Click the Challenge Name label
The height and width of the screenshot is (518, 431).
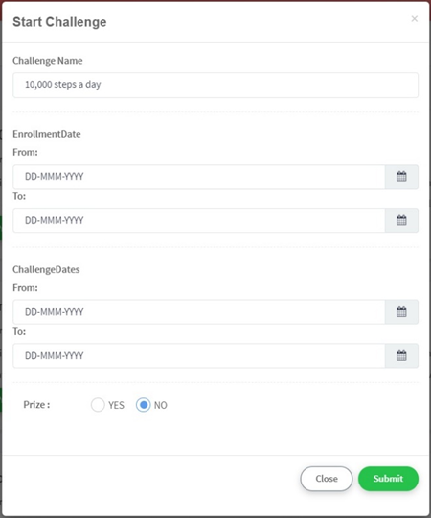[x=48, y=61]
